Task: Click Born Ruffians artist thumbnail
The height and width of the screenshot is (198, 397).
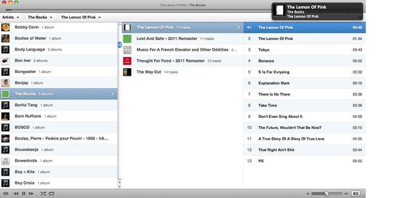Action: (x=5, y=116)
